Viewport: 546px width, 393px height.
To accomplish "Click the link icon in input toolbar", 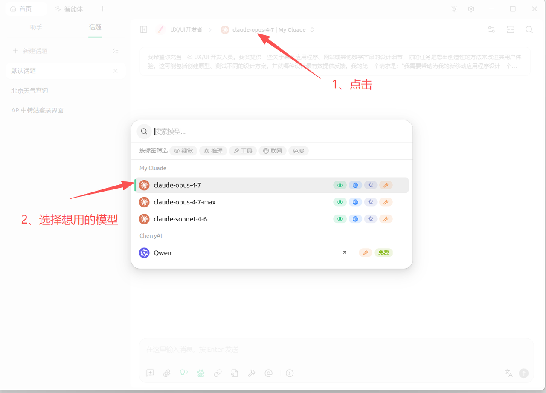I will pyautogui.click(x=218, y=373).
